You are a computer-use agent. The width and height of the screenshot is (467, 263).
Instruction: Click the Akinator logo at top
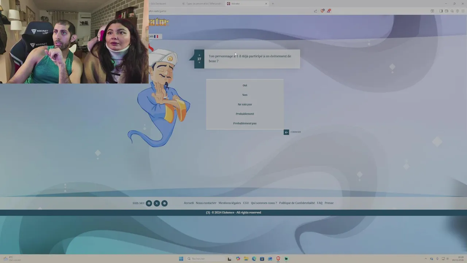pyautogui.click(x=159, y=23)
